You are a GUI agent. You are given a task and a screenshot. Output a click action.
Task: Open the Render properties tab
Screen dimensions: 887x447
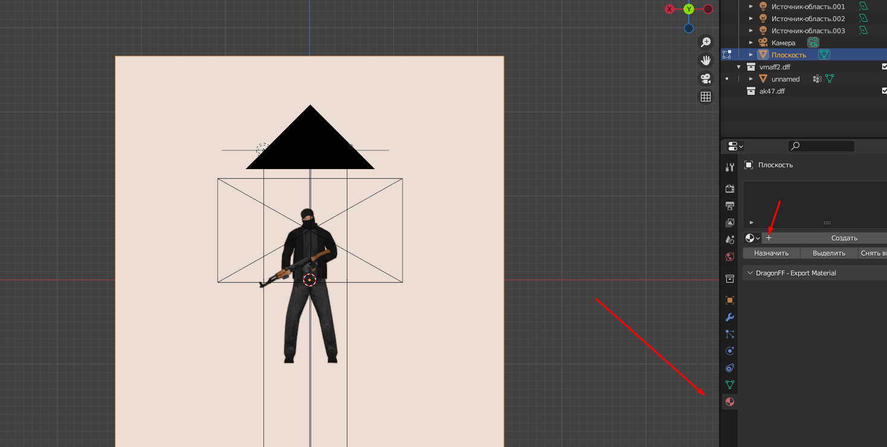click(x=730, y=188)
